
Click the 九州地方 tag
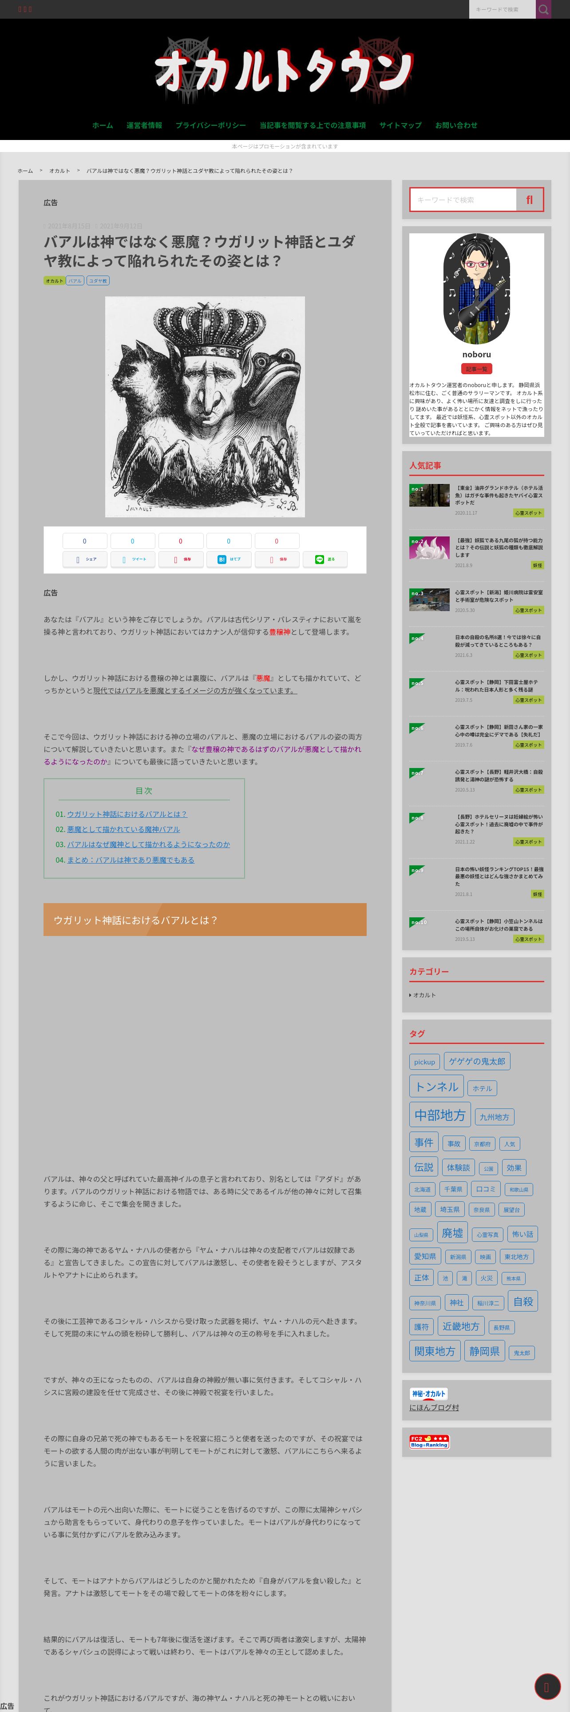click(495, 1117)
